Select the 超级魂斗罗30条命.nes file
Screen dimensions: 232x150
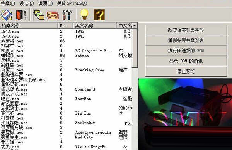[x=23, y=79]
